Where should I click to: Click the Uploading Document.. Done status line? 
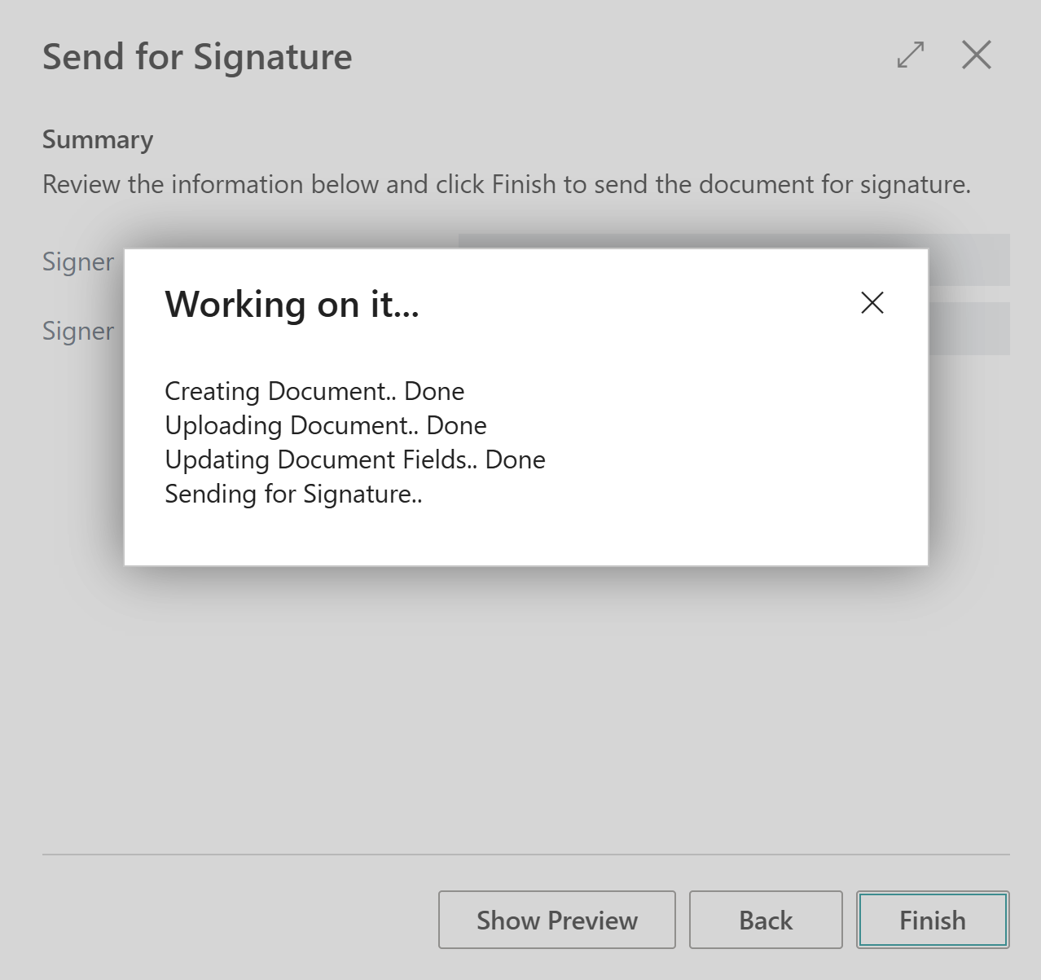click(x=326, y=425)
